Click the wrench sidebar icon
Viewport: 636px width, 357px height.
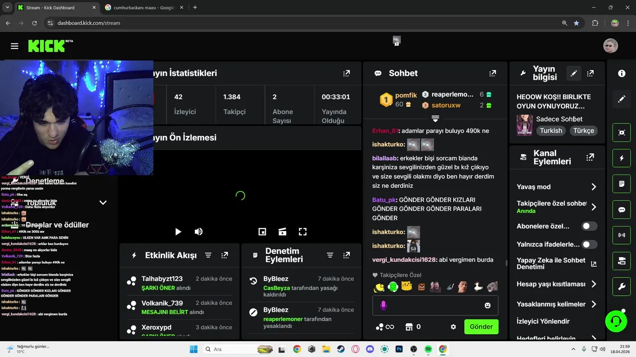click(622, 287)
